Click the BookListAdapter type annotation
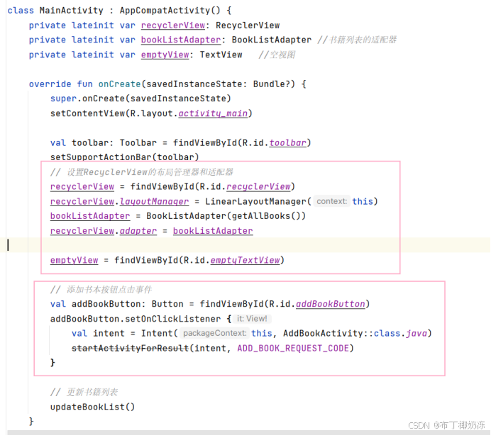The width and height of the screenshot is (491, 435). (272, 40)
